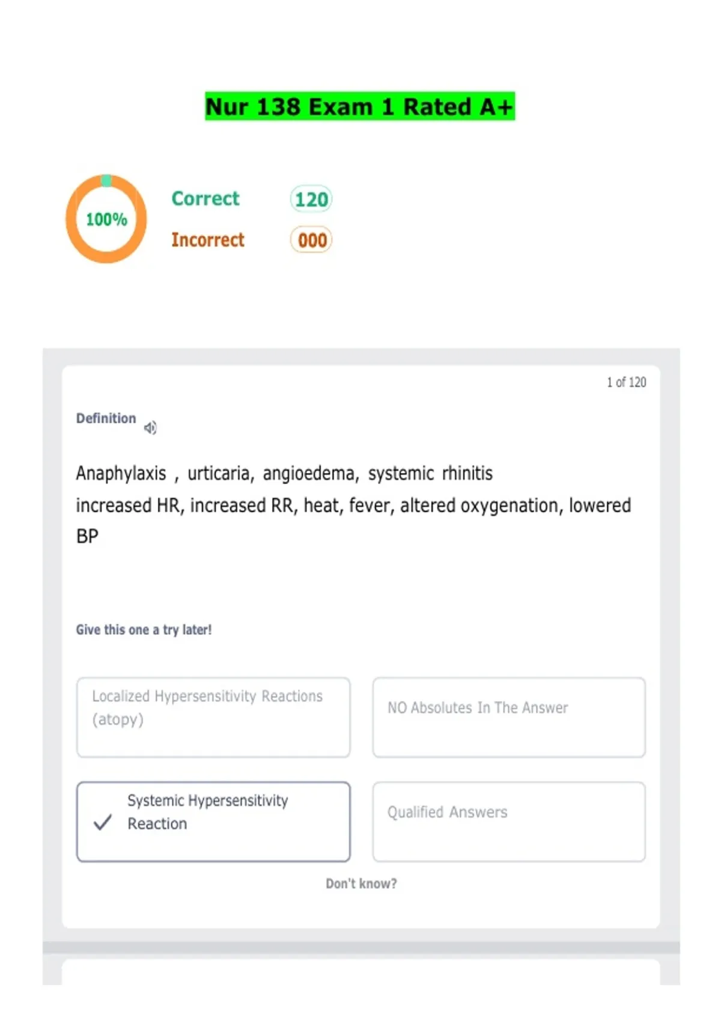This screenshot has height=1021, width=721.
Task: Click the Correct label
Action: click(x=205, y=198)
